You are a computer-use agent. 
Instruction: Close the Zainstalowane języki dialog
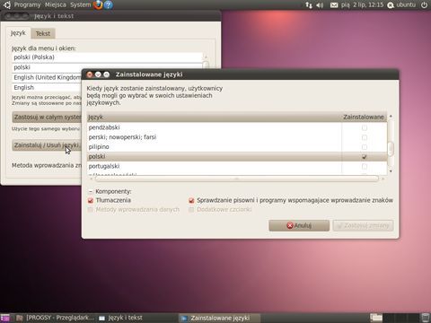point(90,74)
